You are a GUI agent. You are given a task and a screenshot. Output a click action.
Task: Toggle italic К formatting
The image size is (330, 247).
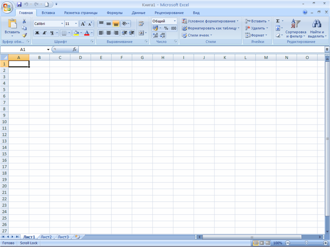click(x=44, y=33)
